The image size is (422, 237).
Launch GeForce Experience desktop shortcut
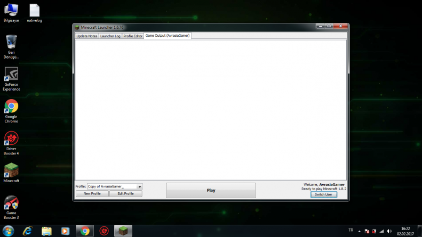[11, 79]
